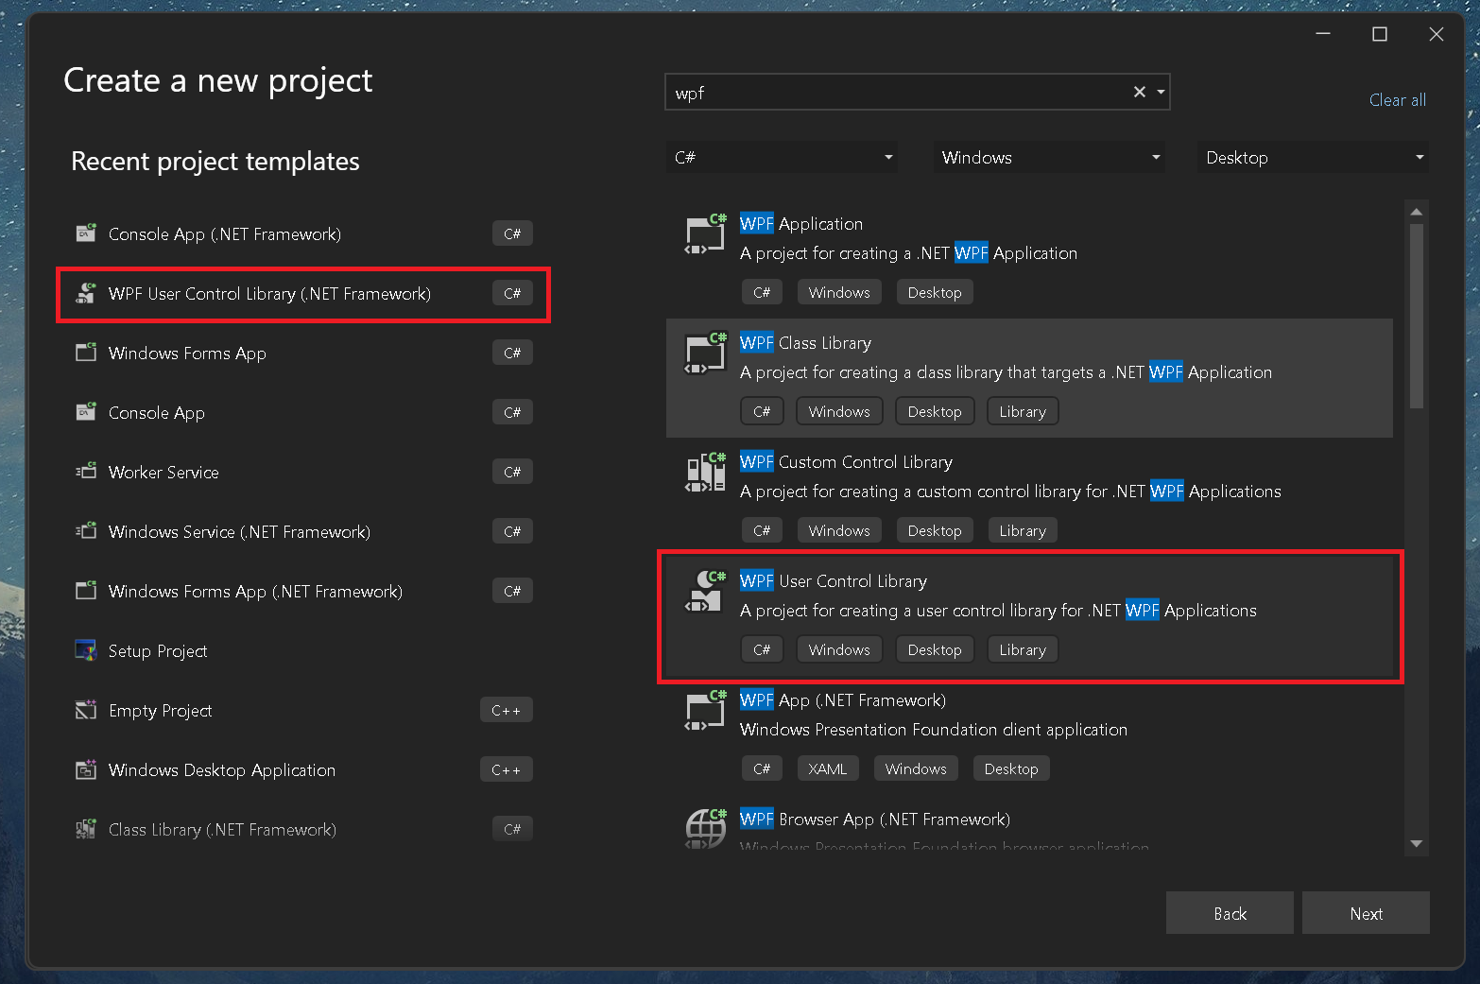
Task: Click the C++ badge beside Windows Desktop Application
Action: (507, 769)
